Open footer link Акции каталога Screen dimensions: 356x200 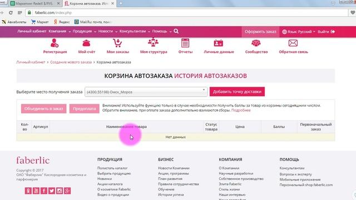click(110, 184)
